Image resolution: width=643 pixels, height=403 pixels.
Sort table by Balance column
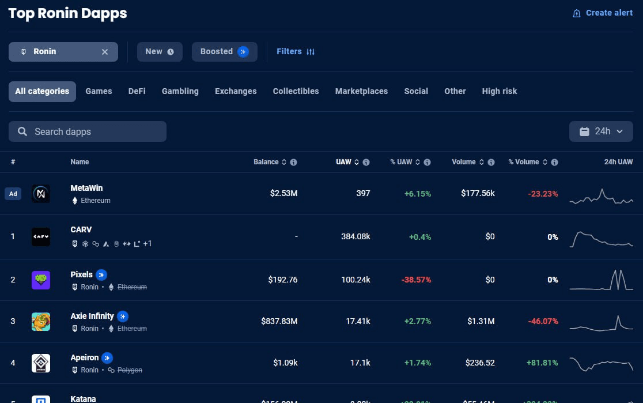point(270,162)
